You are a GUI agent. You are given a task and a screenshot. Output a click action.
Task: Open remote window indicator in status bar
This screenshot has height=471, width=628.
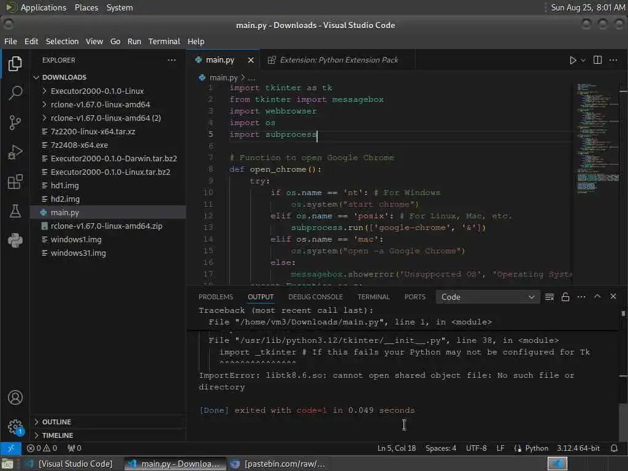11,448
